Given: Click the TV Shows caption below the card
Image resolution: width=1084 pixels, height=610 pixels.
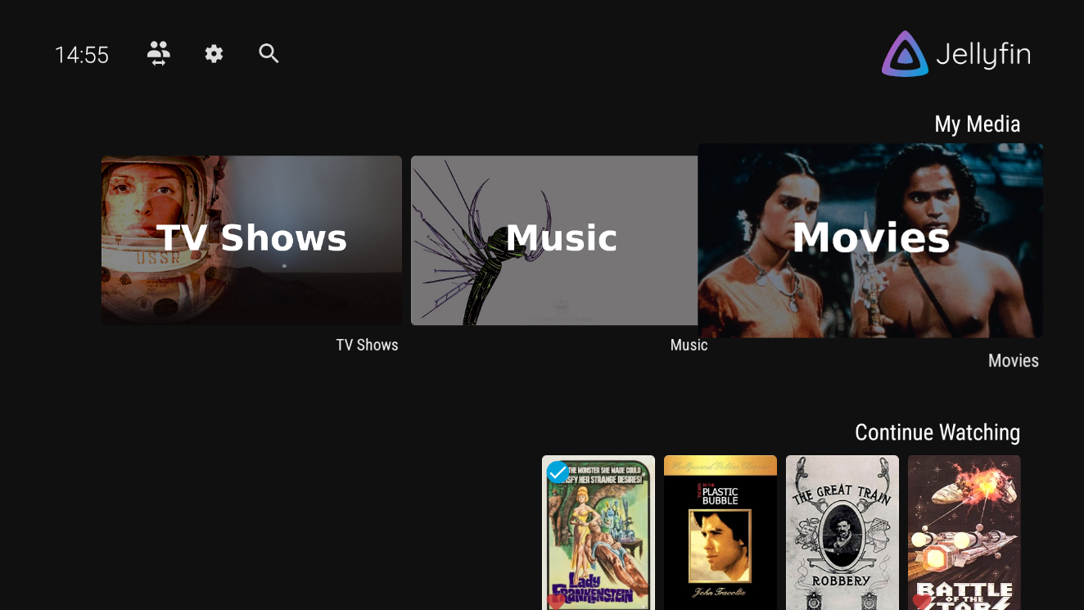Looking at the screenshot, I should [x=367, y=345].
